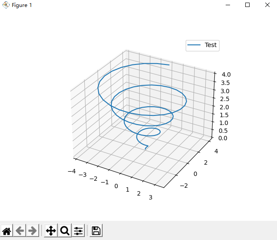Click the matplotlib icon in the title bar

(6, 5)
